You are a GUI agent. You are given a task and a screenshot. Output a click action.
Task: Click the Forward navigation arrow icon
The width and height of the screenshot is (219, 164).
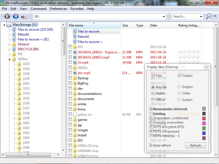click(x=16, y=16)
